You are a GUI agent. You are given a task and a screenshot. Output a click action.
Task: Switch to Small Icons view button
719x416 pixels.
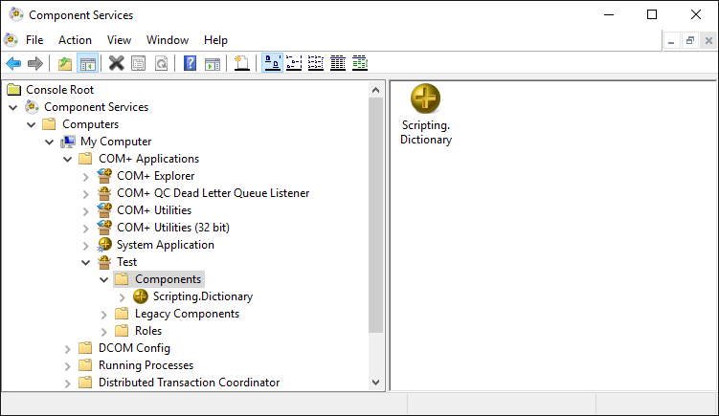pos(294,63)
